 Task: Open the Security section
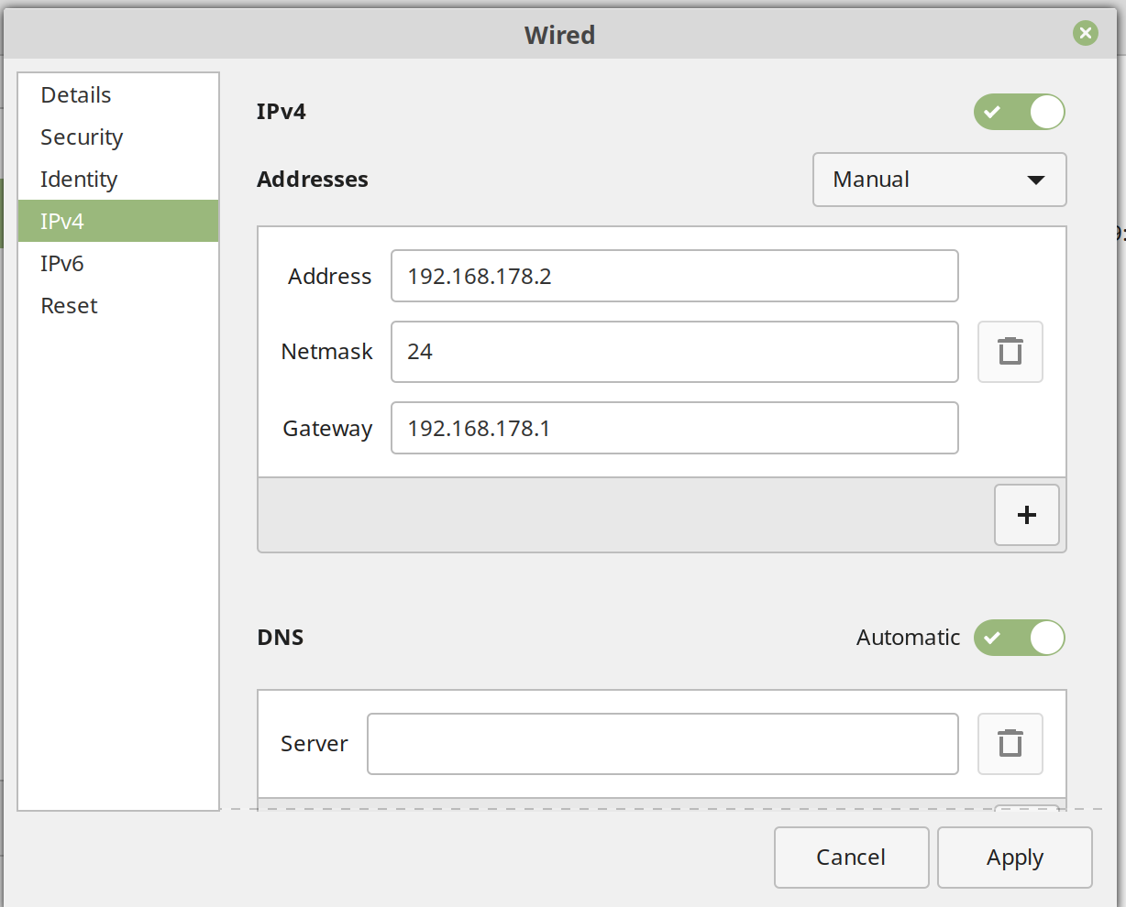coord(82,137)
